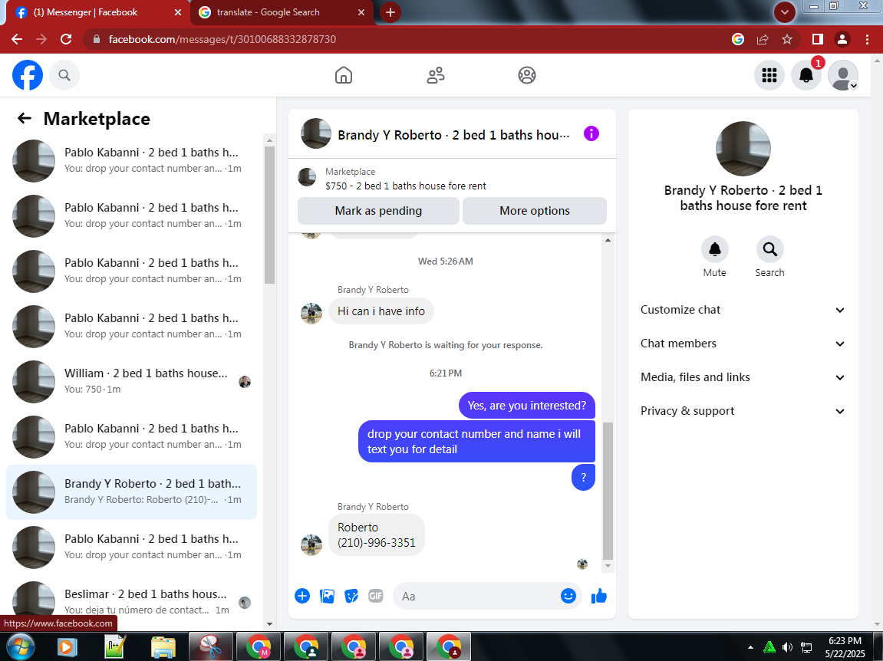This screenshot has width=883, height=661.
Task: Click Roberto phone number message bubble
Action: [x=376, y=535]
